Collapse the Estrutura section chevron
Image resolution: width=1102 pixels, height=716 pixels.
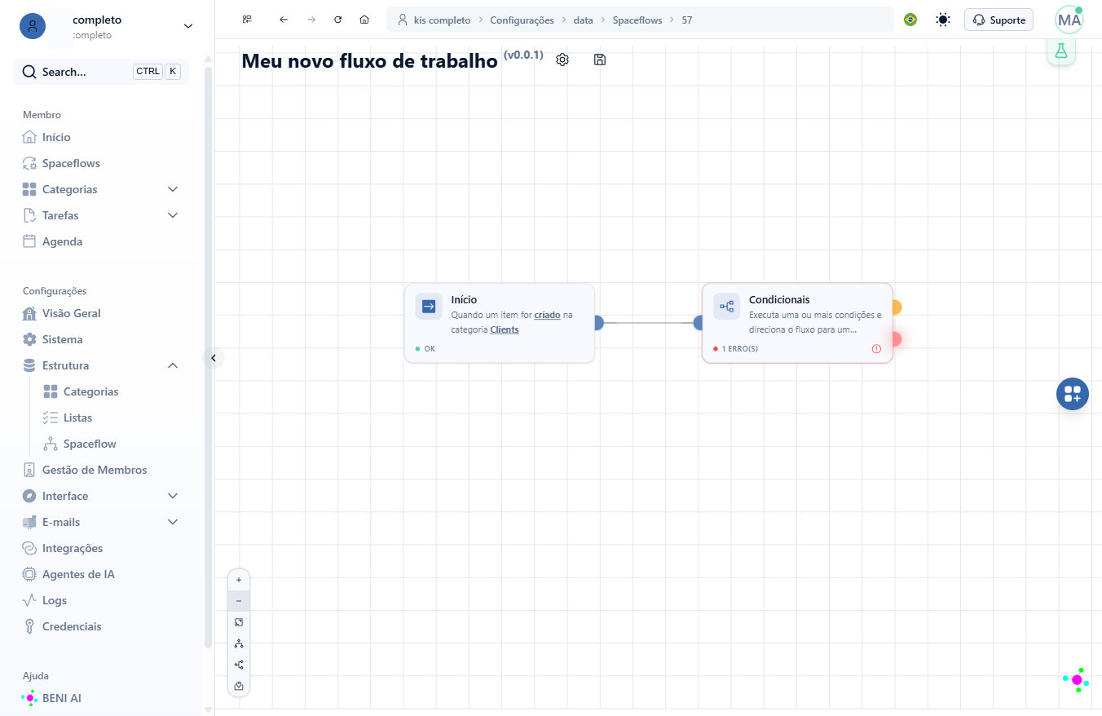(x=173, y=365)
